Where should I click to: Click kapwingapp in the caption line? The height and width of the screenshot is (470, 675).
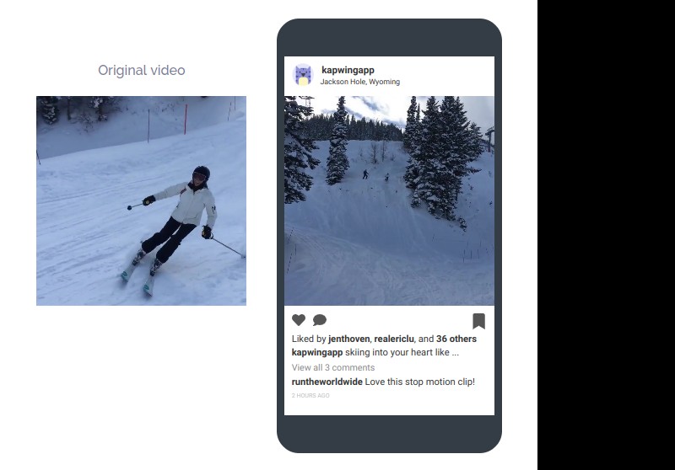click(317, 353)
